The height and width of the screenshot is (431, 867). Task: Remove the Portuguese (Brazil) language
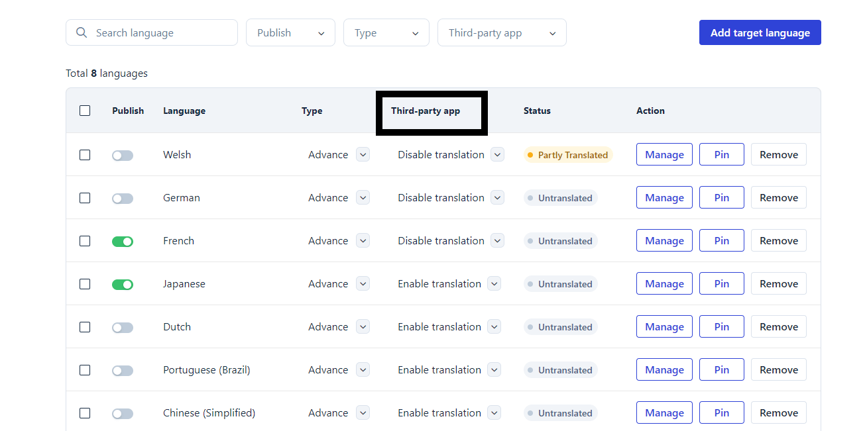[x=779, y=369]
